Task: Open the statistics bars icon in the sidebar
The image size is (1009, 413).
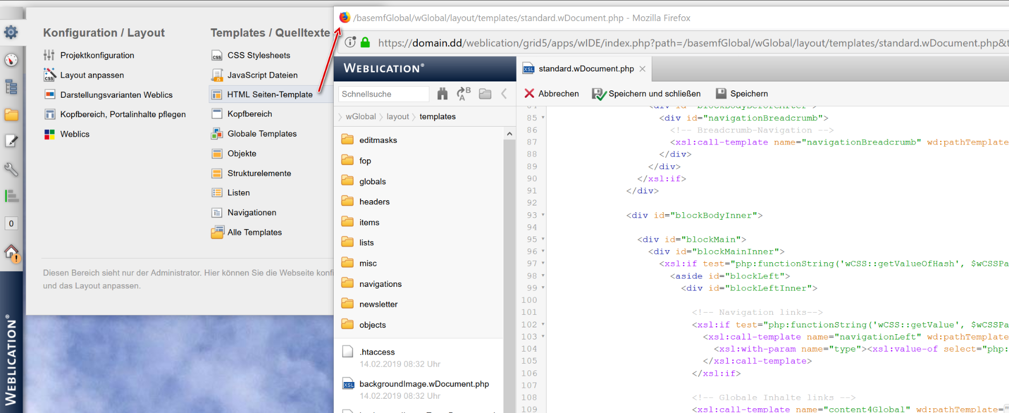Action: 11,196
